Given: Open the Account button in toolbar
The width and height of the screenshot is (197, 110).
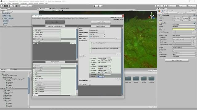Looking at the screenshot, I should tap(172, 6).
